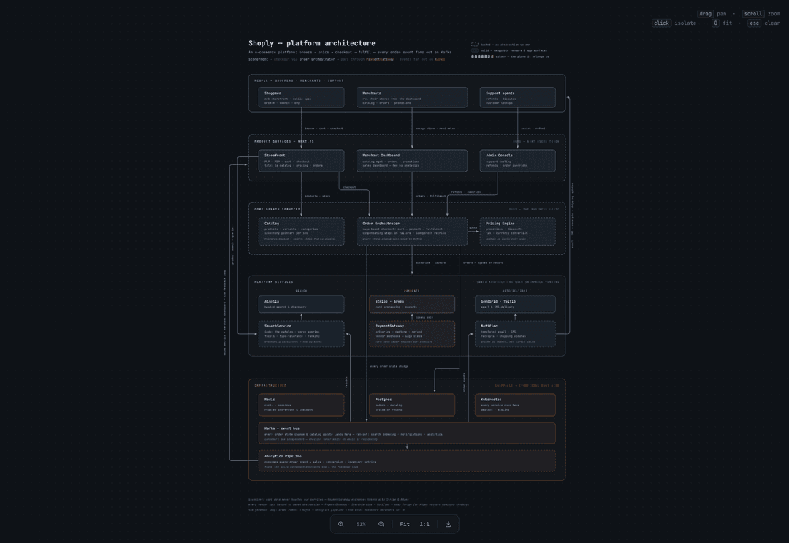Click the 'scroll' key hint
The width and height of the screenshot is (789, 543).
[752, 14]
